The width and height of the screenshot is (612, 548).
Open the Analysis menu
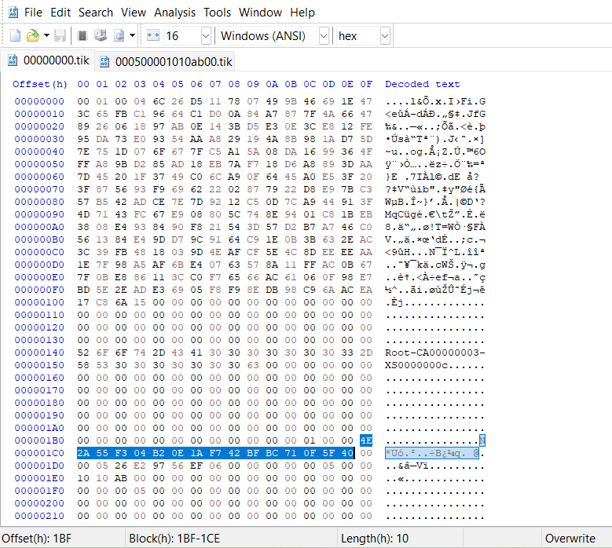[174, 13]
